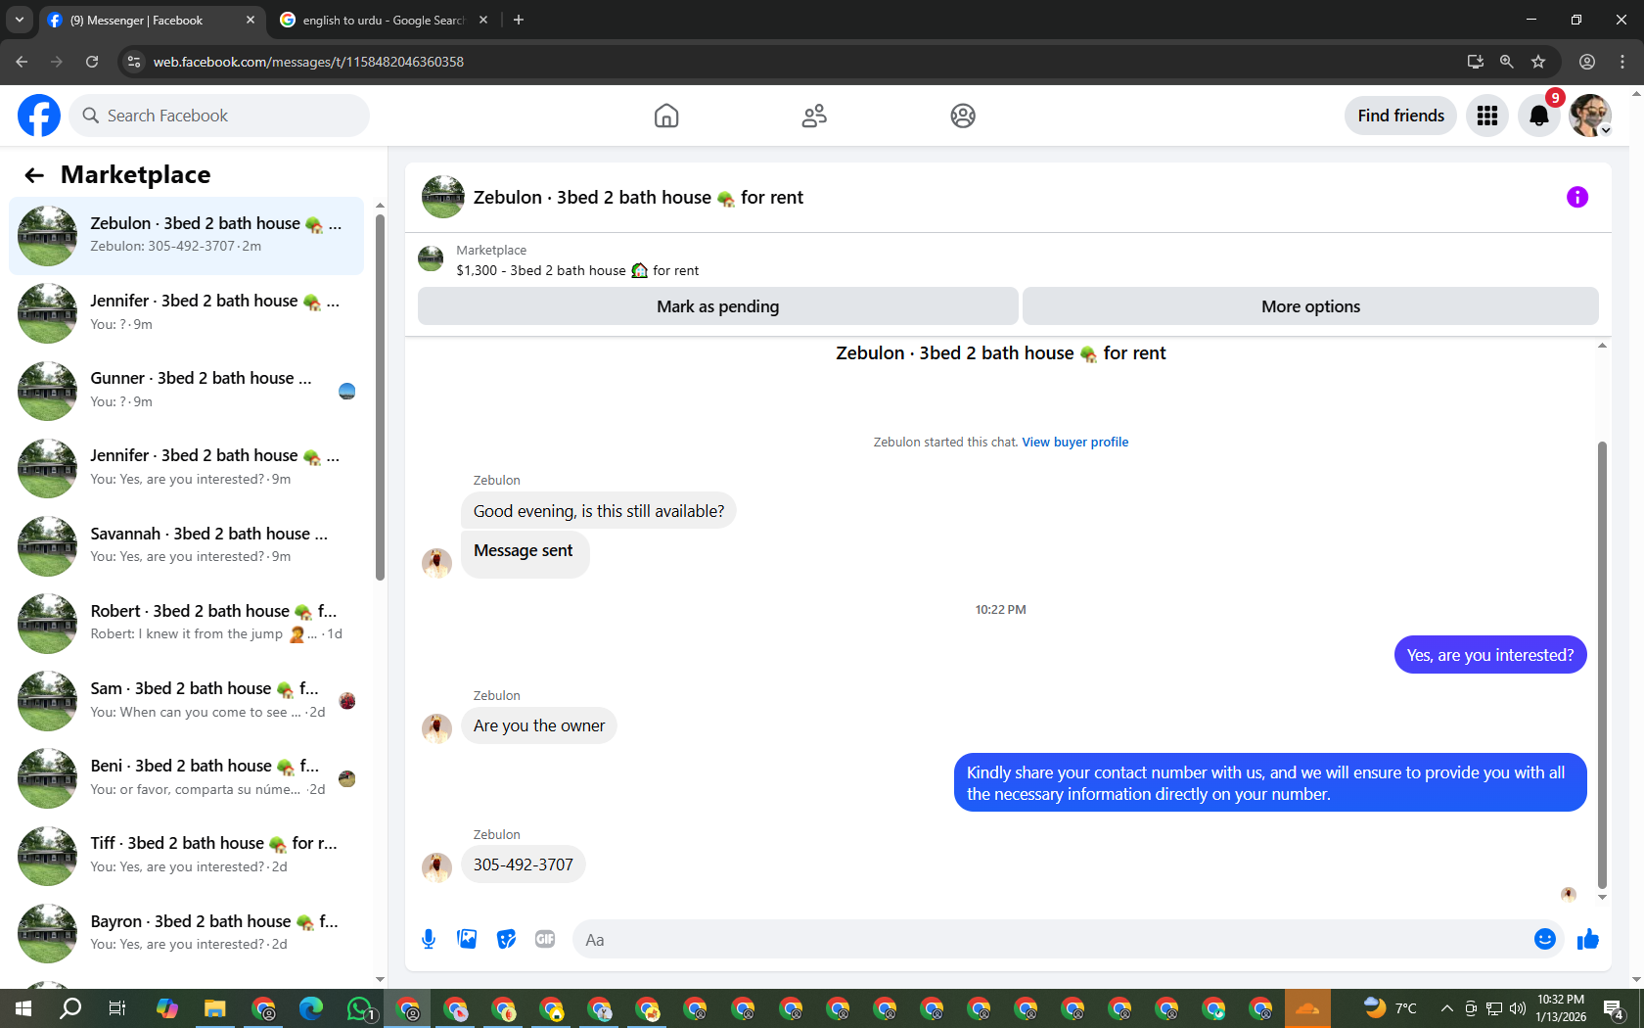Open Zebulon conversation in chat list

pos(186,235)
